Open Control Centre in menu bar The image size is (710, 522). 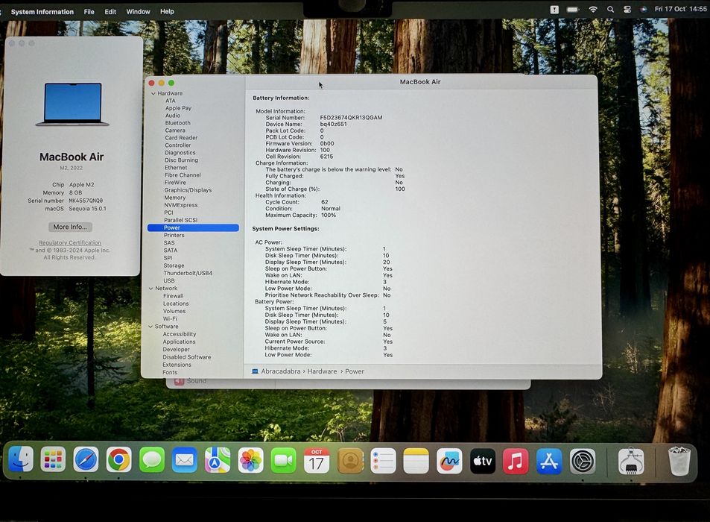tap(627, 9)
